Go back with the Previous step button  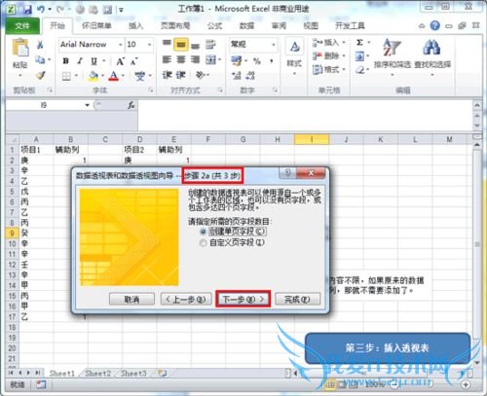(x=186, y=299)
